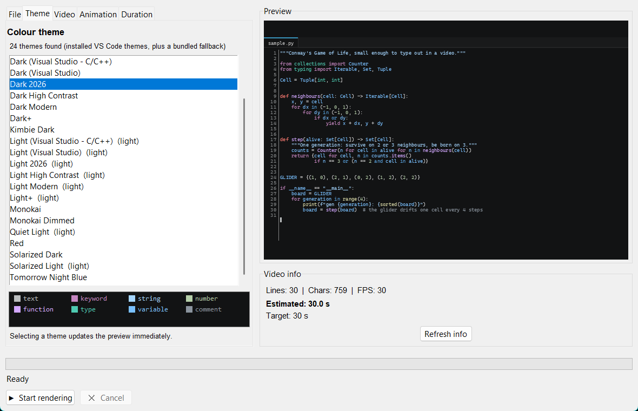Pick the Light Modern theme
Image resolution: width=638 pixels, height=411 pixels.
click(123, 187)
